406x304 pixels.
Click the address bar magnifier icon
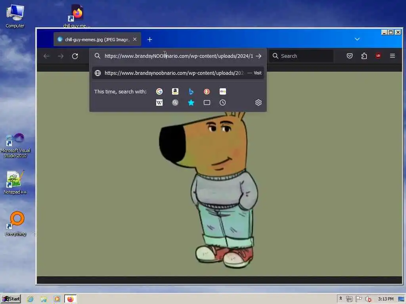click(98, 56)
